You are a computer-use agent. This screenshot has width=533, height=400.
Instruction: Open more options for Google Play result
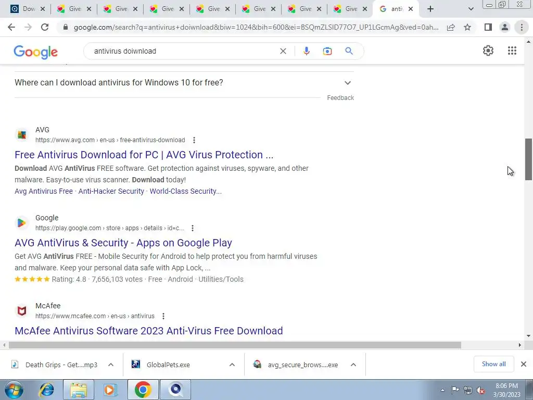pyautogui.click(x=193, y=228)
